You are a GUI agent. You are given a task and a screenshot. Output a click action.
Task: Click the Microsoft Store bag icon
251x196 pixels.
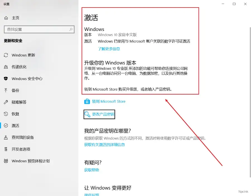87,101
